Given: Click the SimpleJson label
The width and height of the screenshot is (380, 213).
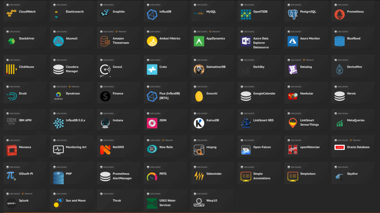Looking at the screenshot, I should click(x=308, y=174).
